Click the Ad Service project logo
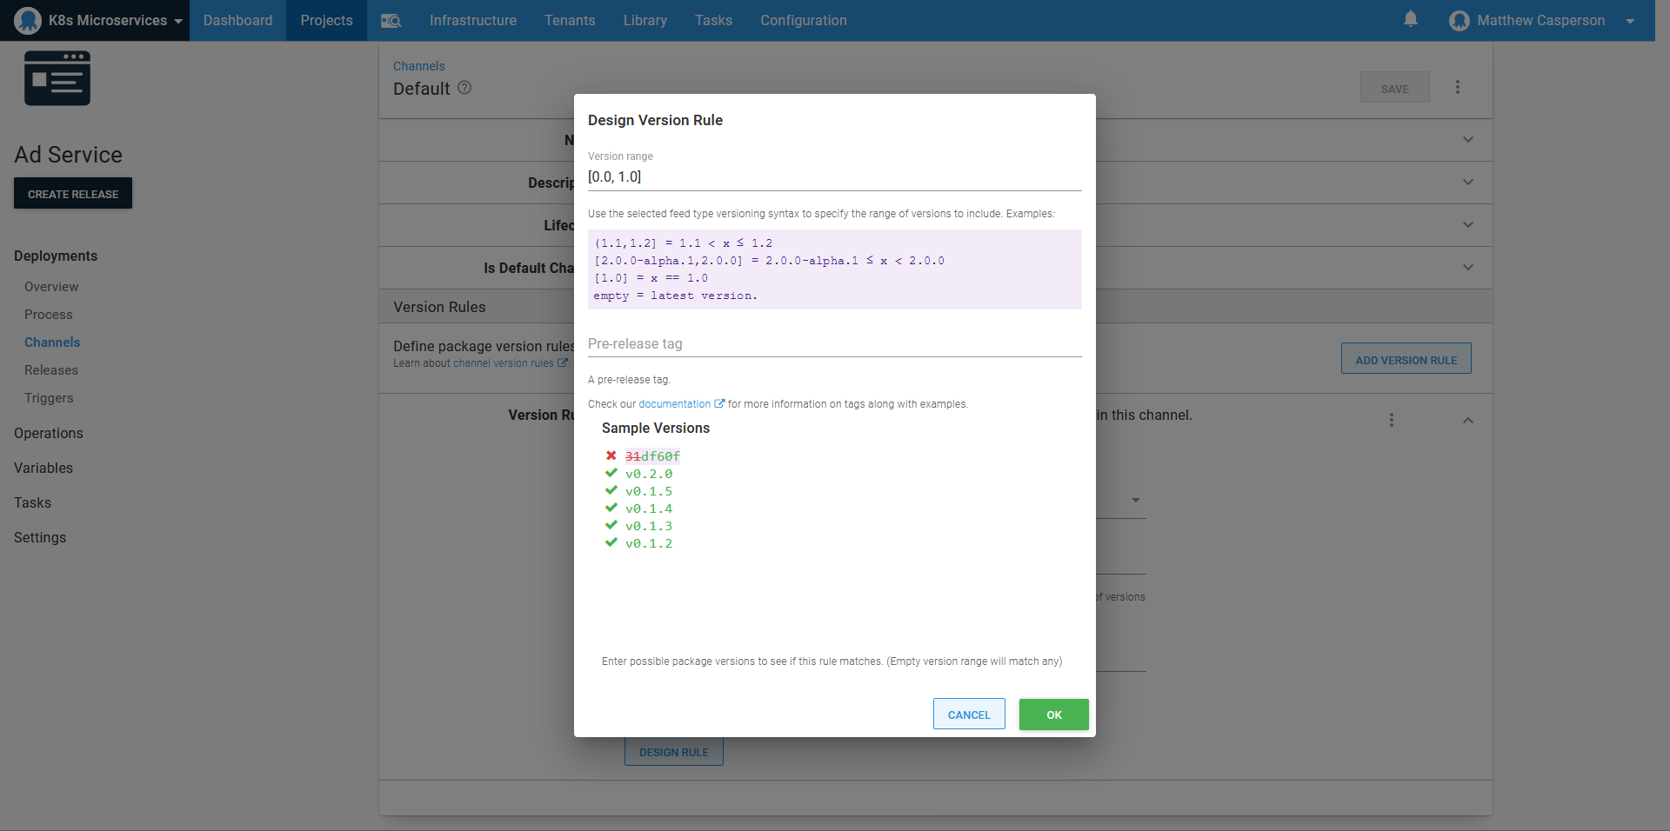 (57, 77)
